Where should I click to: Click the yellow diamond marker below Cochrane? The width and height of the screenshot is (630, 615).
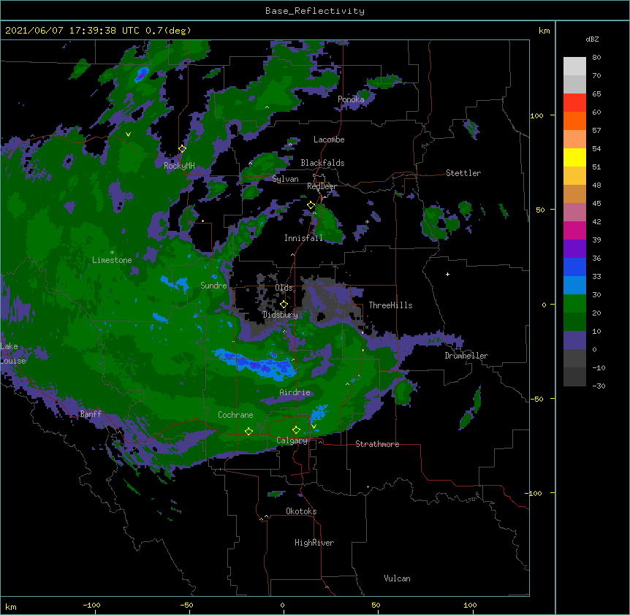248,431
